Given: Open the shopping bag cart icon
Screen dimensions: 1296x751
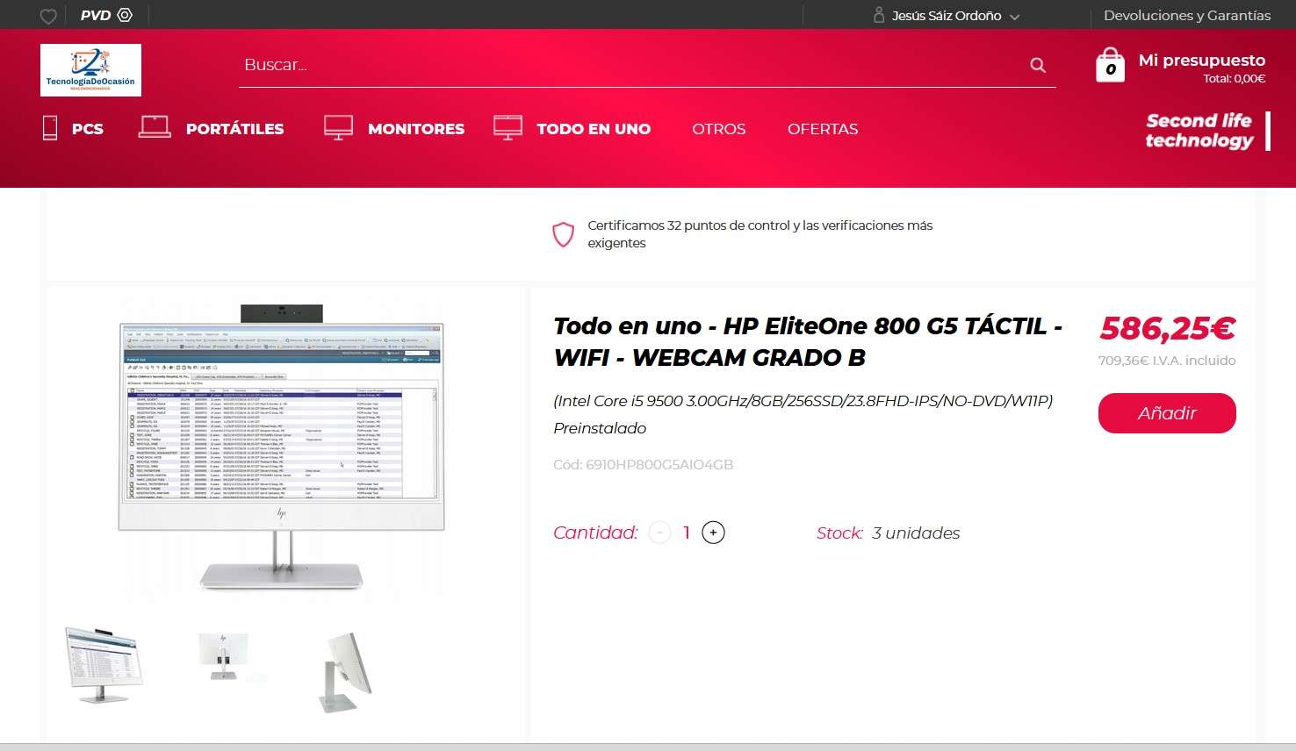Looking at the screenshot, I should [1110, 66].
